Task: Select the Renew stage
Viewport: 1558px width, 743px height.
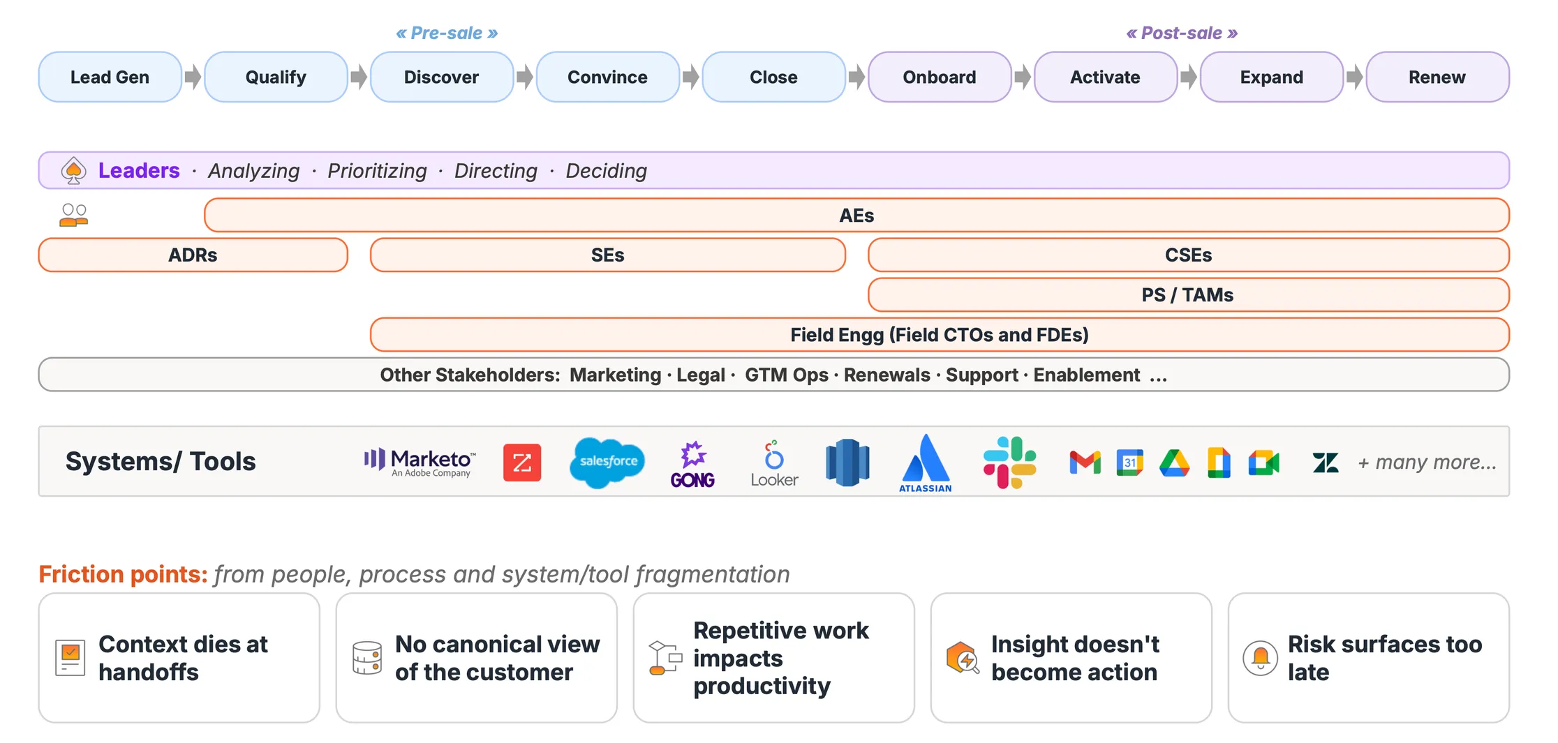Action: 1438,77
